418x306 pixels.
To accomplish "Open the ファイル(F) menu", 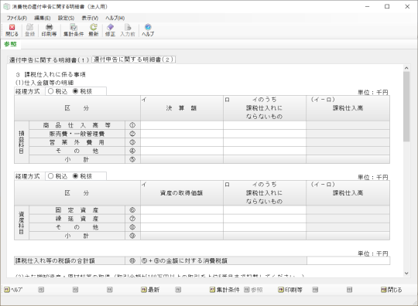I will (17, 18).
